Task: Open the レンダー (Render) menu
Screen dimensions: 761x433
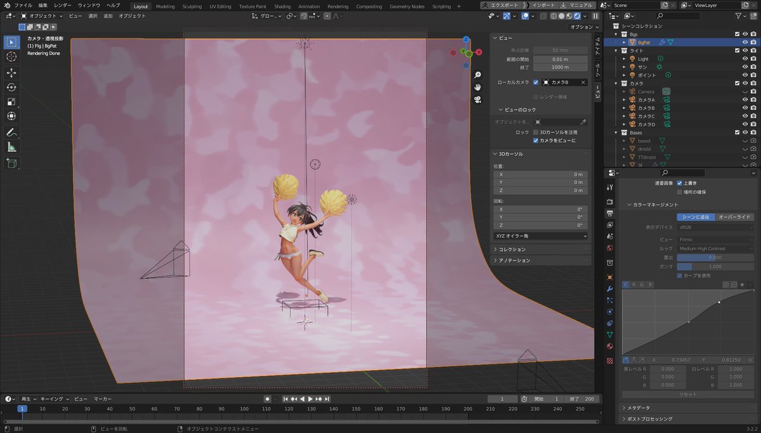Action: 63,5
